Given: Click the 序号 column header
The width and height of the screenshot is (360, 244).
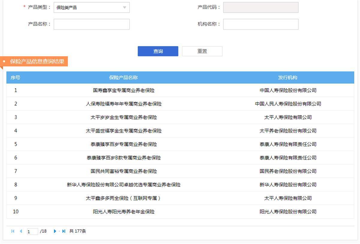Looking at the screenshot, I should coord(15,78).
